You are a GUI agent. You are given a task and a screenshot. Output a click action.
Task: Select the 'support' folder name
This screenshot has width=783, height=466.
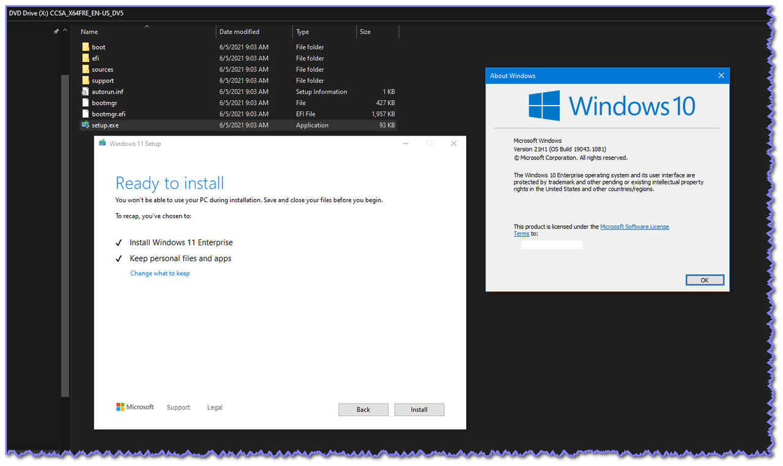(x=103, y=80)
